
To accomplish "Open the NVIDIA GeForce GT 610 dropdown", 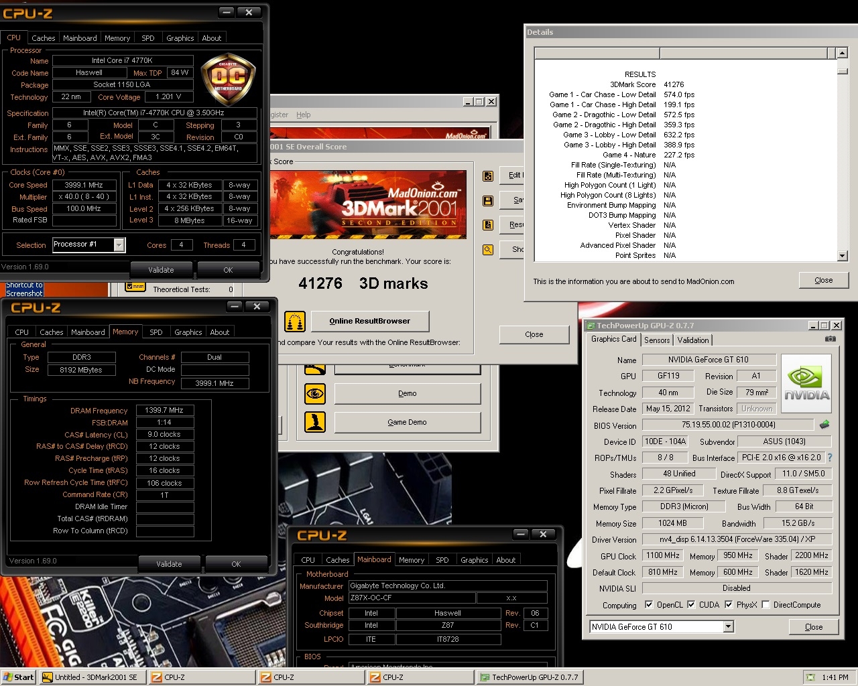I will [x=728, y=627].
